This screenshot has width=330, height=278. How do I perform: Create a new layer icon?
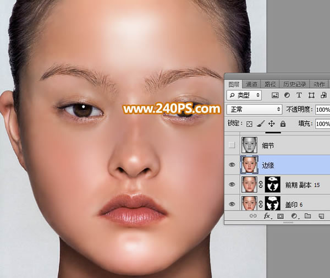pos(321,216)
